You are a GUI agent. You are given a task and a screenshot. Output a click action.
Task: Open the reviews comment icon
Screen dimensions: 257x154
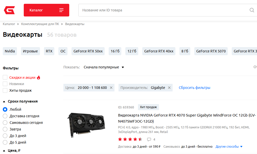(149, 140)
